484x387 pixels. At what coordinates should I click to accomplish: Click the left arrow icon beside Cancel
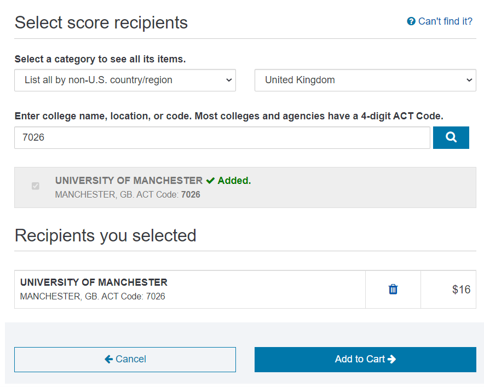108,359
